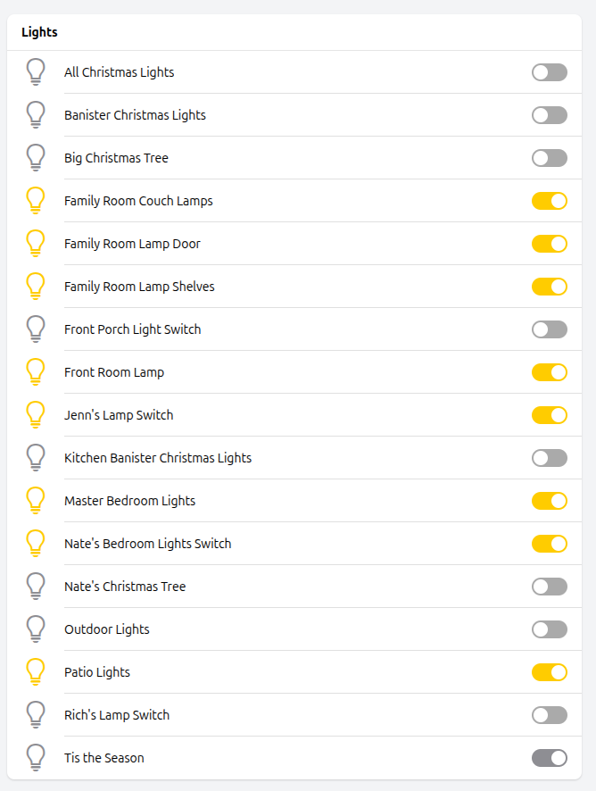Image resolution: width=596 pixels, height=791 pixels.
Task: Click the Nate's Christmas Tree label
Action: [x=125, y=587]
